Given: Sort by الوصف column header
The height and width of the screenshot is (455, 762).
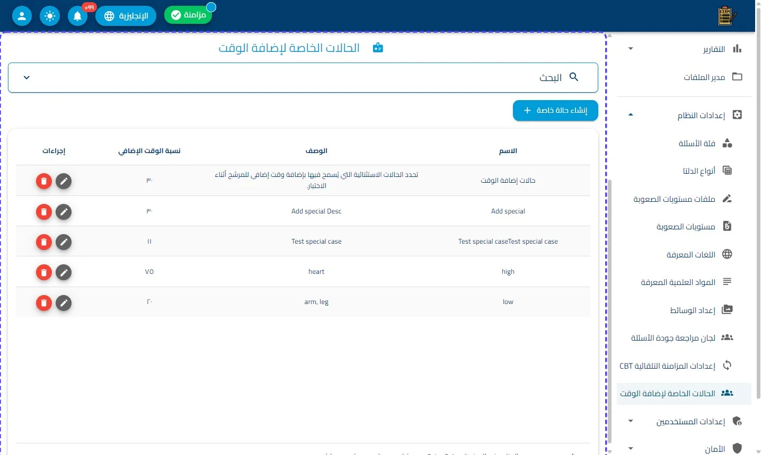Looking at the screenshot, I should tap(316, 151).
